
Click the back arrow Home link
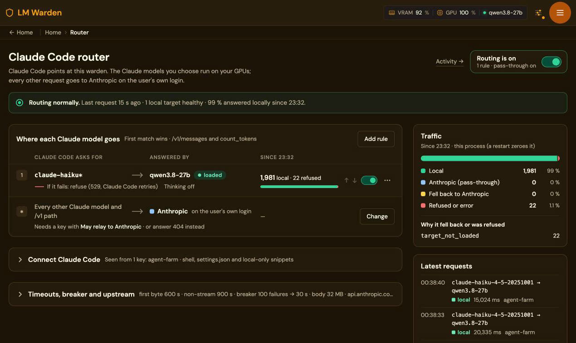click(21, 32)
